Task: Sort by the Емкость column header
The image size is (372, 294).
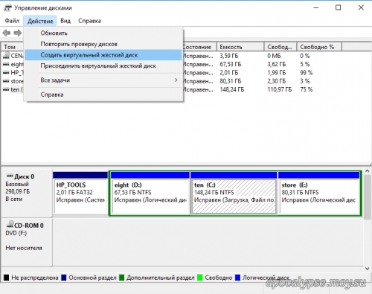Action: point(240,47)
